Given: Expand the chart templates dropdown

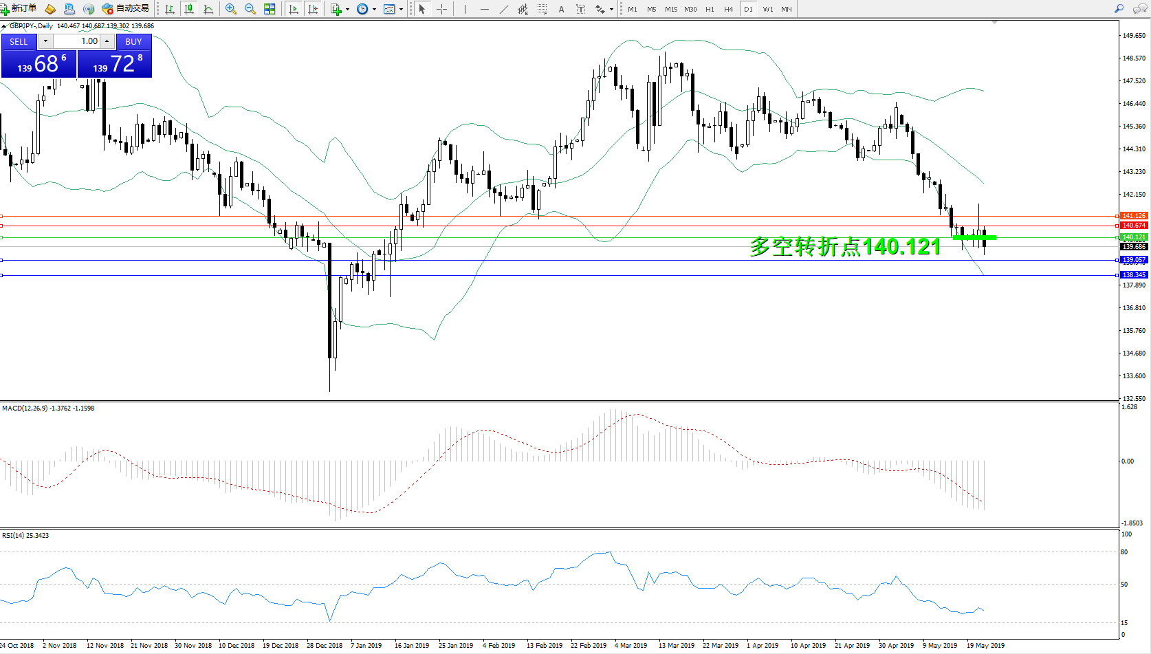Looking at the screenshot, I should [x=401, y=10].
